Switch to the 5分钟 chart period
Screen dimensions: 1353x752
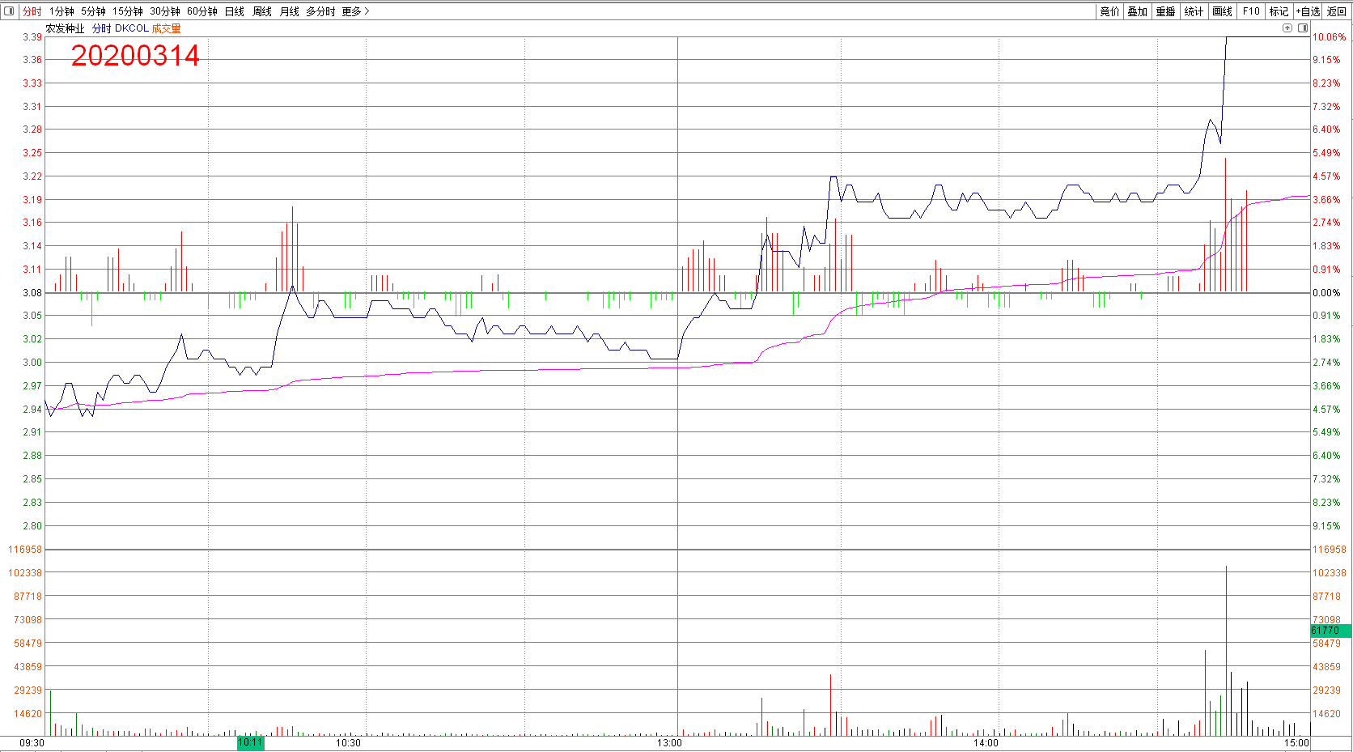pyautogui.click(x=93, y=11)
